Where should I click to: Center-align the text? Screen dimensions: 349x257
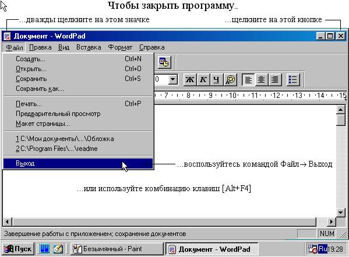point(261,79)
